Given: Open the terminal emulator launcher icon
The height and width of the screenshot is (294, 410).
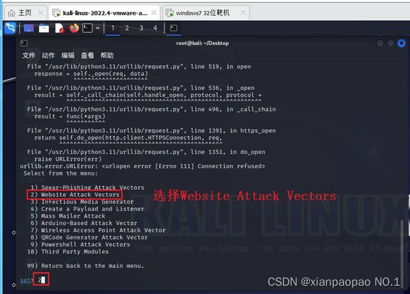Looking at the screenshot, I should point(87,28).
